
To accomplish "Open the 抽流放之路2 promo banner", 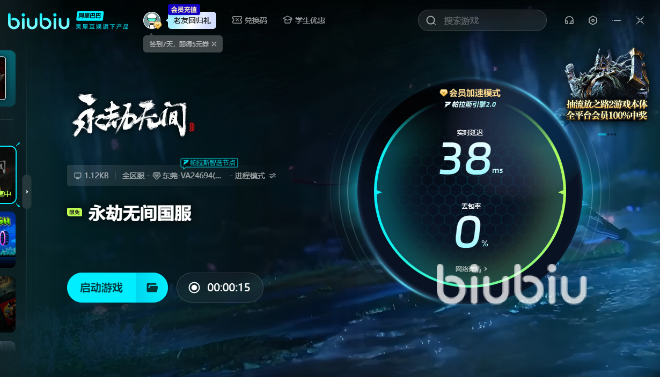I will (607, 85).
